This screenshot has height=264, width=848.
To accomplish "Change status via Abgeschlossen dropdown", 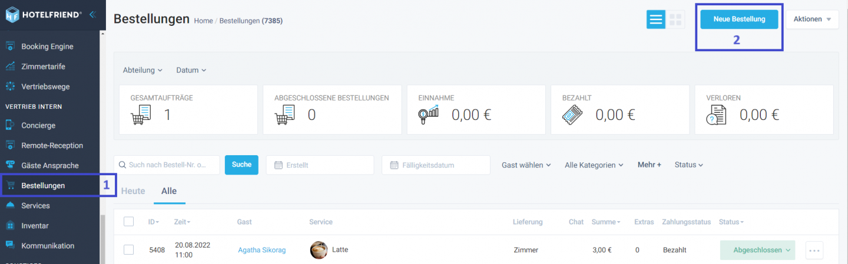I will [x=757, y=250].
